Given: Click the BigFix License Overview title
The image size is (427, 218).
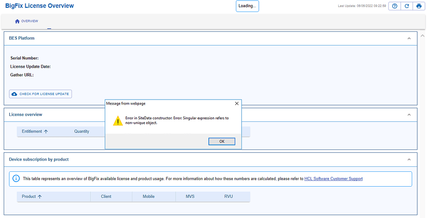Looking at the screenshot, I should [x=40, y=6].
